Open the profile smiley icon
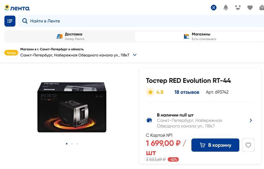Screen dimensions: 264x169 click(x=238, y=8)
